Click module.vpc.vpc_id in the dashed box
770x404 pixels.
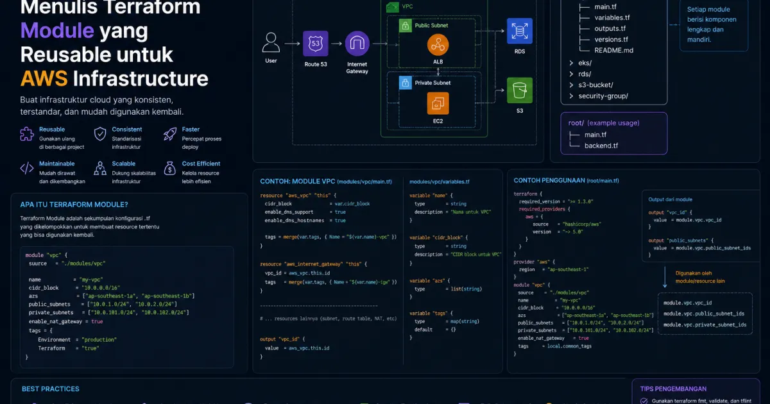click(x=687, y=303)
